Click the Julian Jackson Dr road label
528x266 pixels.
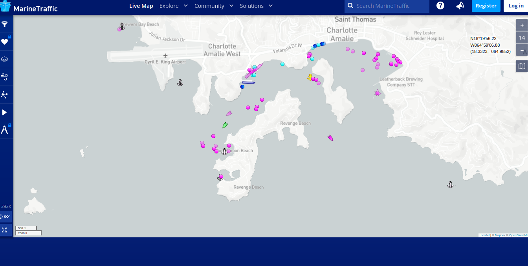[167, 37]
